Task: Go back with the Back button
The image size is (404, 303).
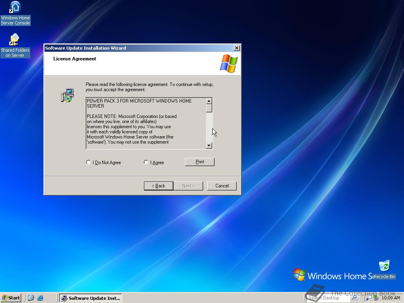Action: tap(159, 186)
